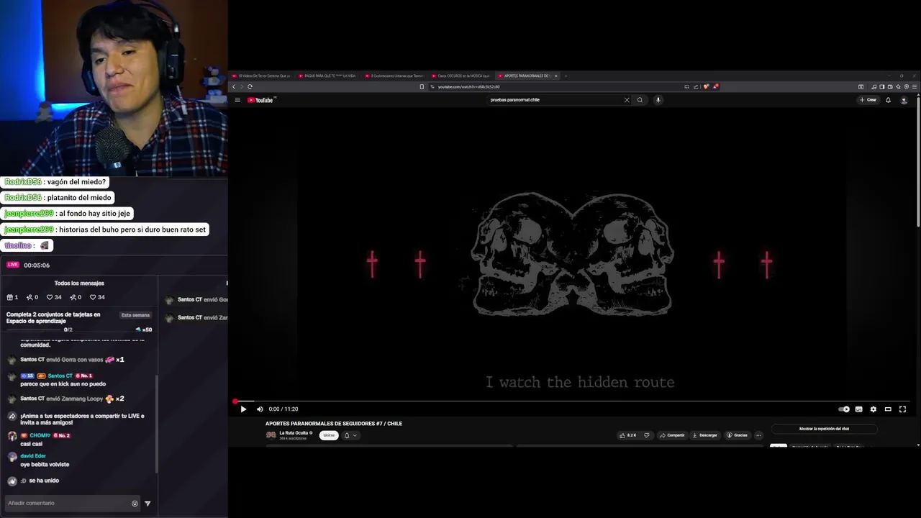Like the video thumbs up

[x=628, y=435]
